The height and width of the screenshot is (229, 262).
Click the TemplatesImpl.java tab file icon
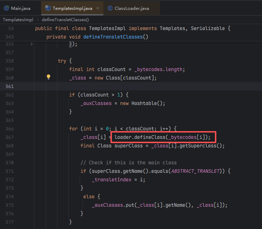pos(48,8)
